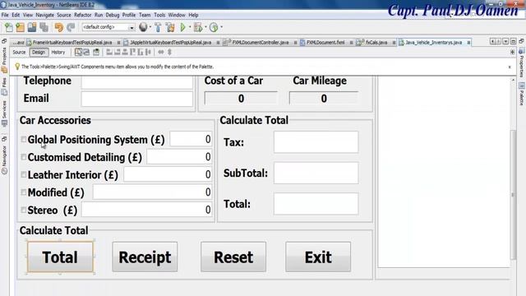This screenshot has width=526, height=296.
Task: Click the Redo arrow icon
Action: (71, 27)
